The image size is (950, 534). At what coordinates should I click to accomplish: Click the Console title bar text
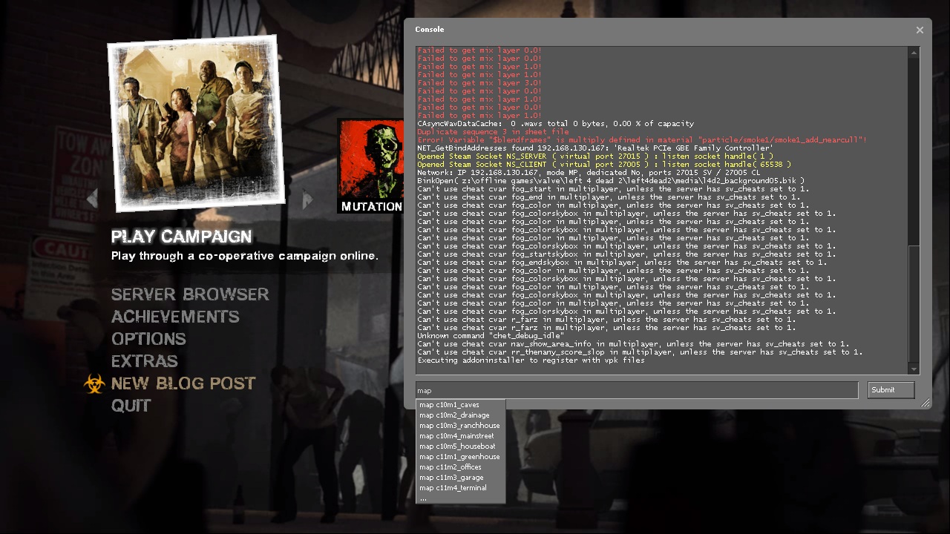point(430,30)
